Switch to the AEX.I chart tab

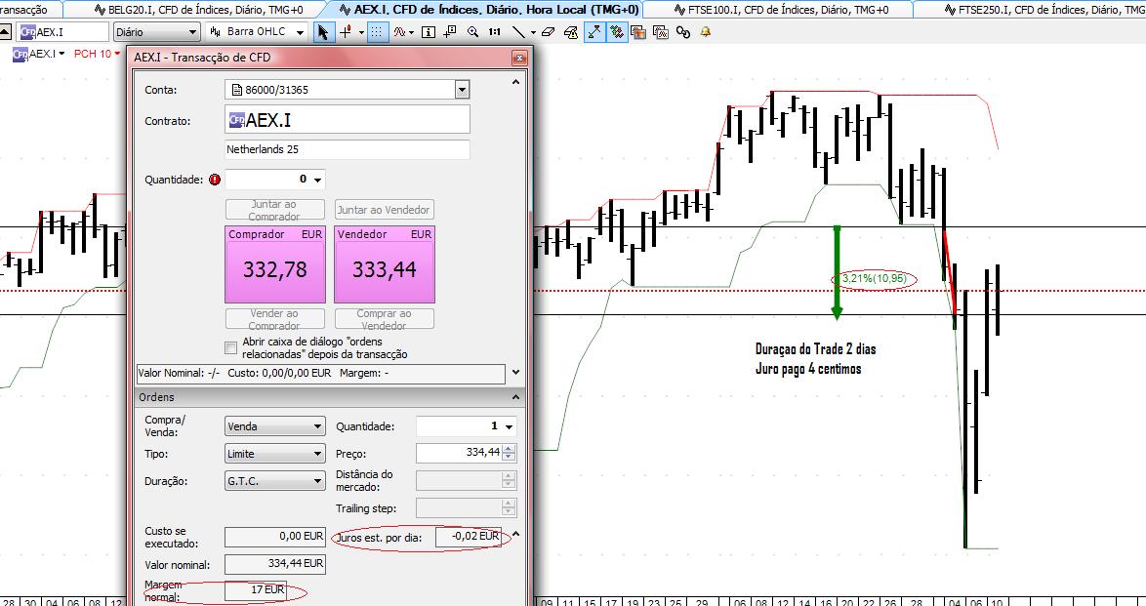point(490,10)
